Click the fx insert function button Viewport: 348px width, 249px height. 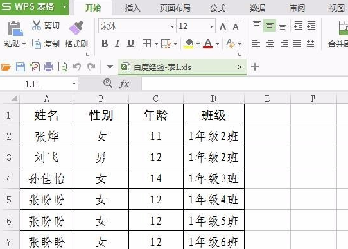pos(124,83)
